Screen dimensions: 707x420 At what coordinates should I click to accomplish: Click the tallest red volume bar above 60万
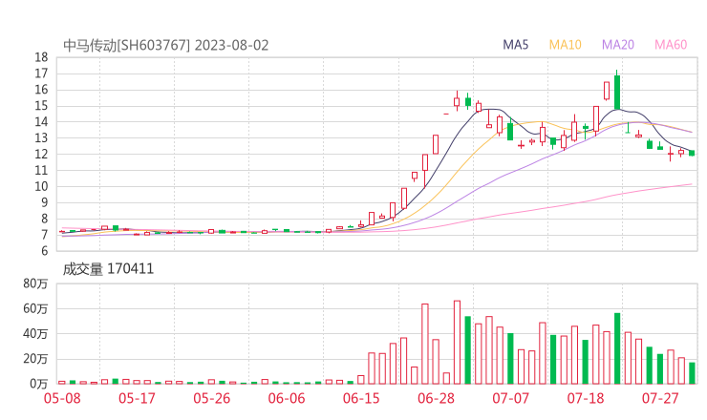click(x=458, y=343)
